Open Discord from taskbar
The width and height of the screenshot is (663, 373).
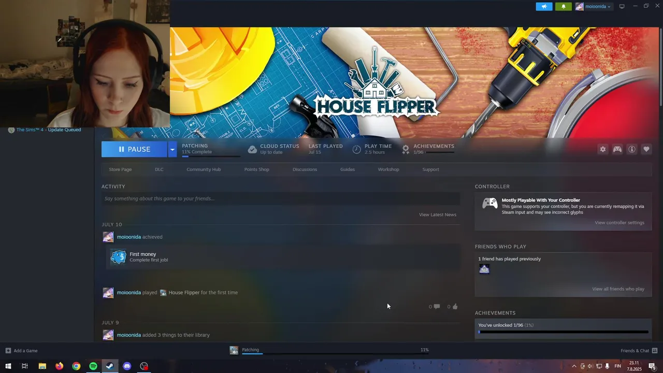click(x=127, y=366)
